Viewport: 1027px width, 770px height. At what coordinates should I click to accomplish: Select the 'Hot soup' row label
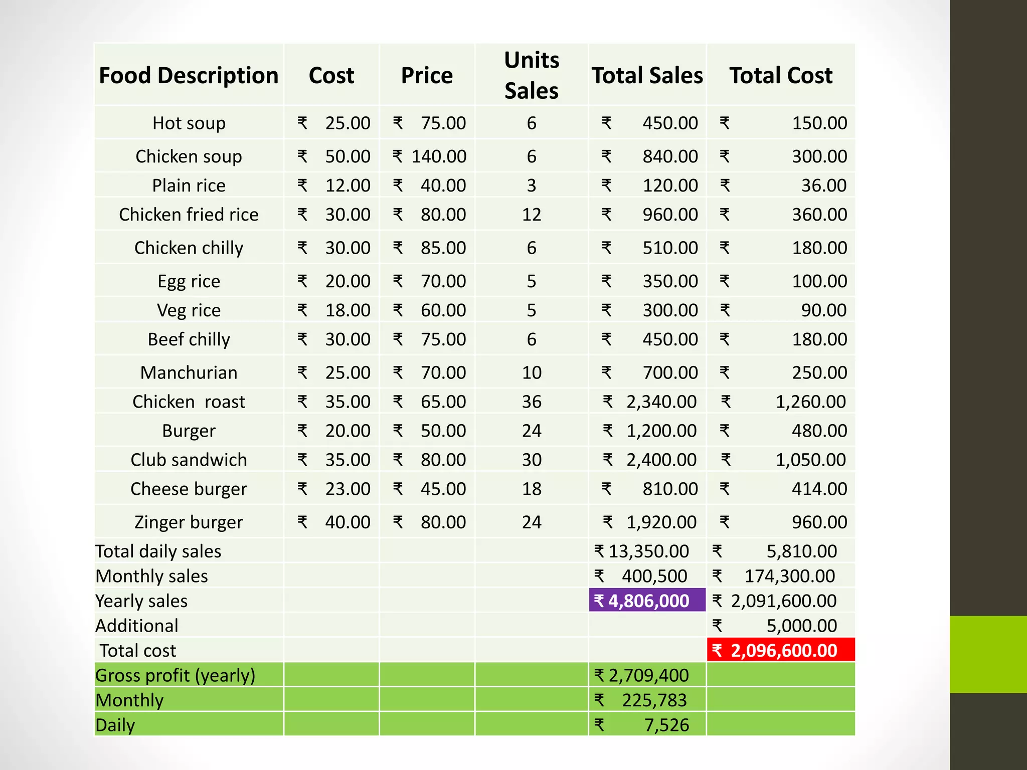click(x=189, y=123)
